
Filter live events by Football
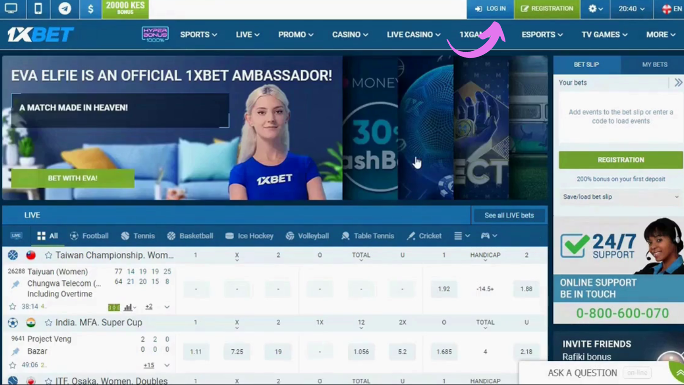89,236
